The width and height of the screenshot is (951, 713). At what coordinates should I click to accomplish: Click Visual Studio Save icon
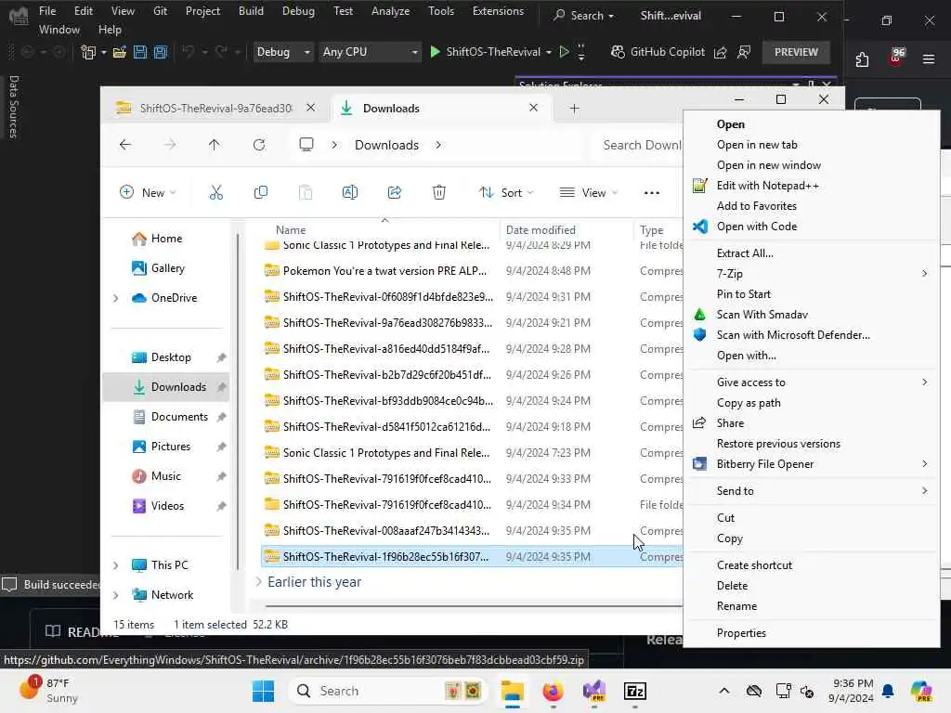tap(140, 52)
